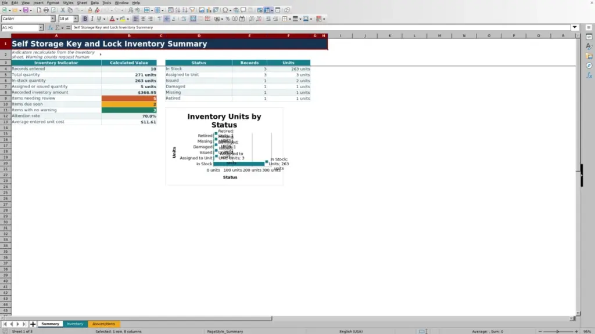Toggle Align Right for cell text
Image resolution: width=595 pixels, height=334 pixels.
pyautogui.click(x=150, y=19)
